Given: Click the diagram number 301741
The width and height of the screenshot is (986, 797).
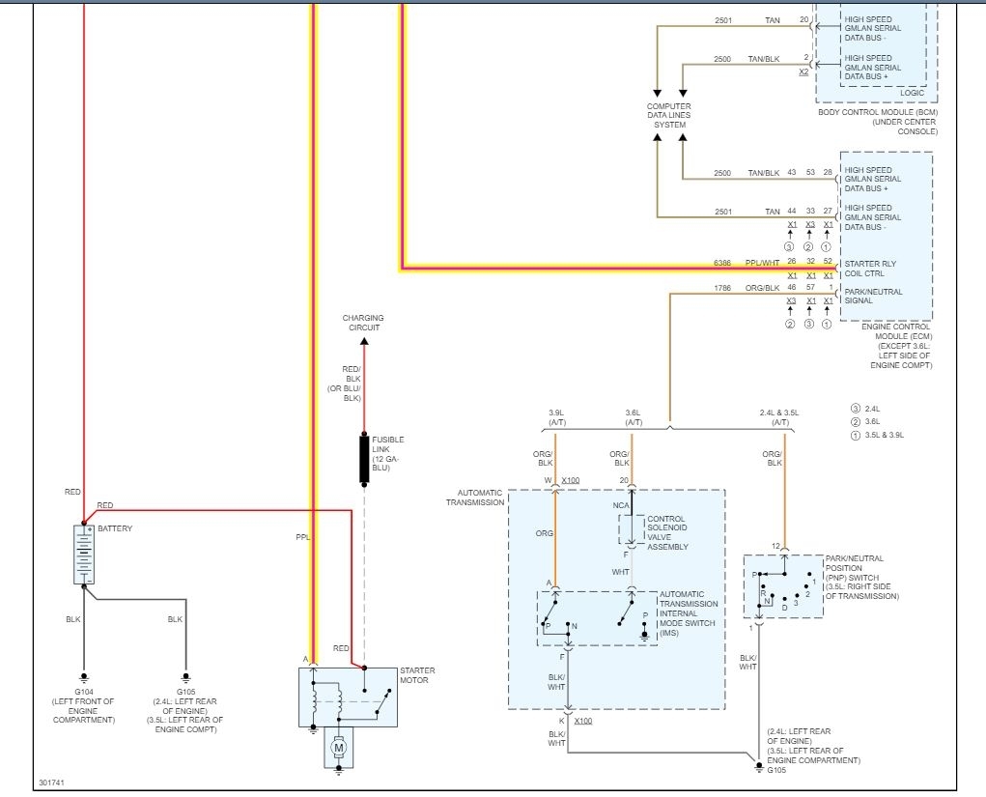Looking at the screenshot, I should pyautogui.click(x=51, y=783).
